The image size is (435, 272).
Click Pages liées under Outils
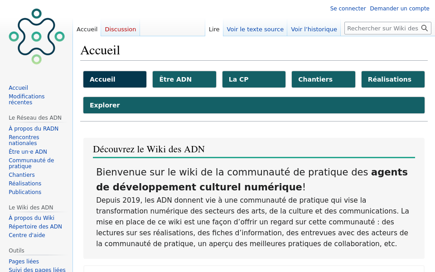click(24, 261)
